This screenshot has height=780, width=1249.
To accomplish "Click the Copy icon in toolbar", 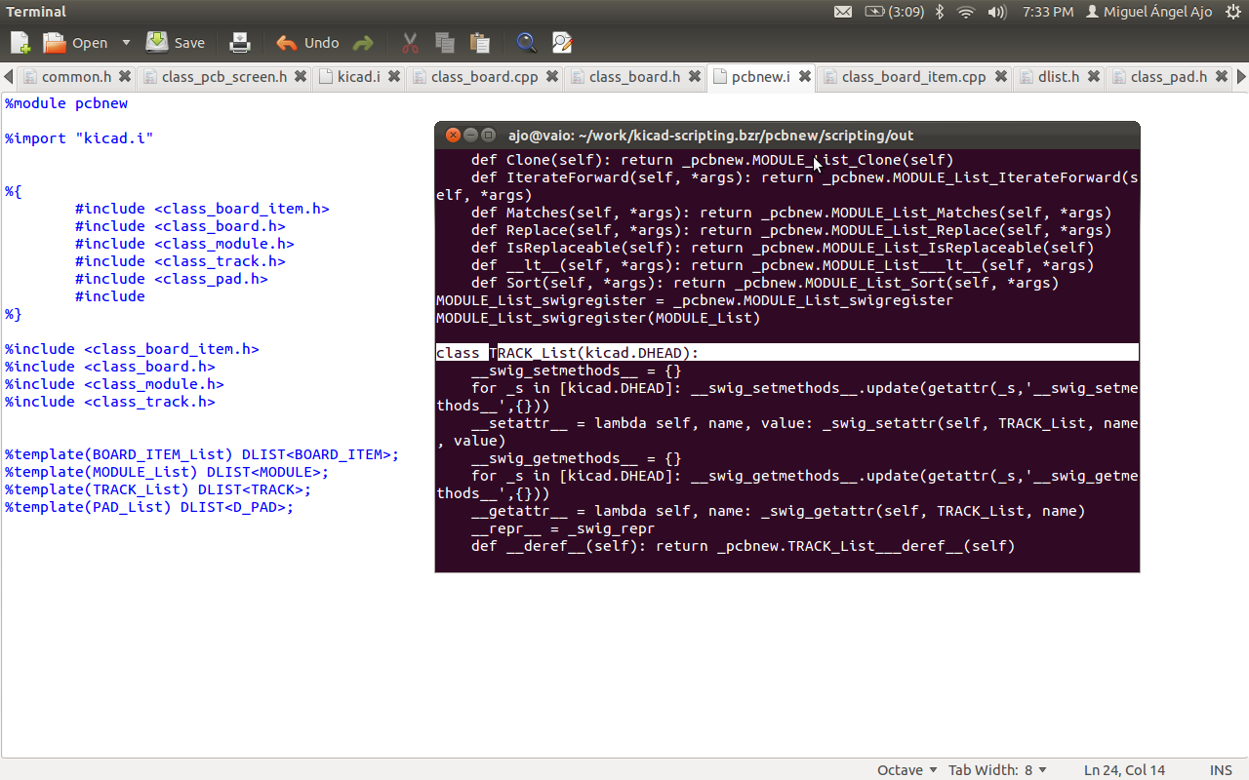I will coord(445,43).
